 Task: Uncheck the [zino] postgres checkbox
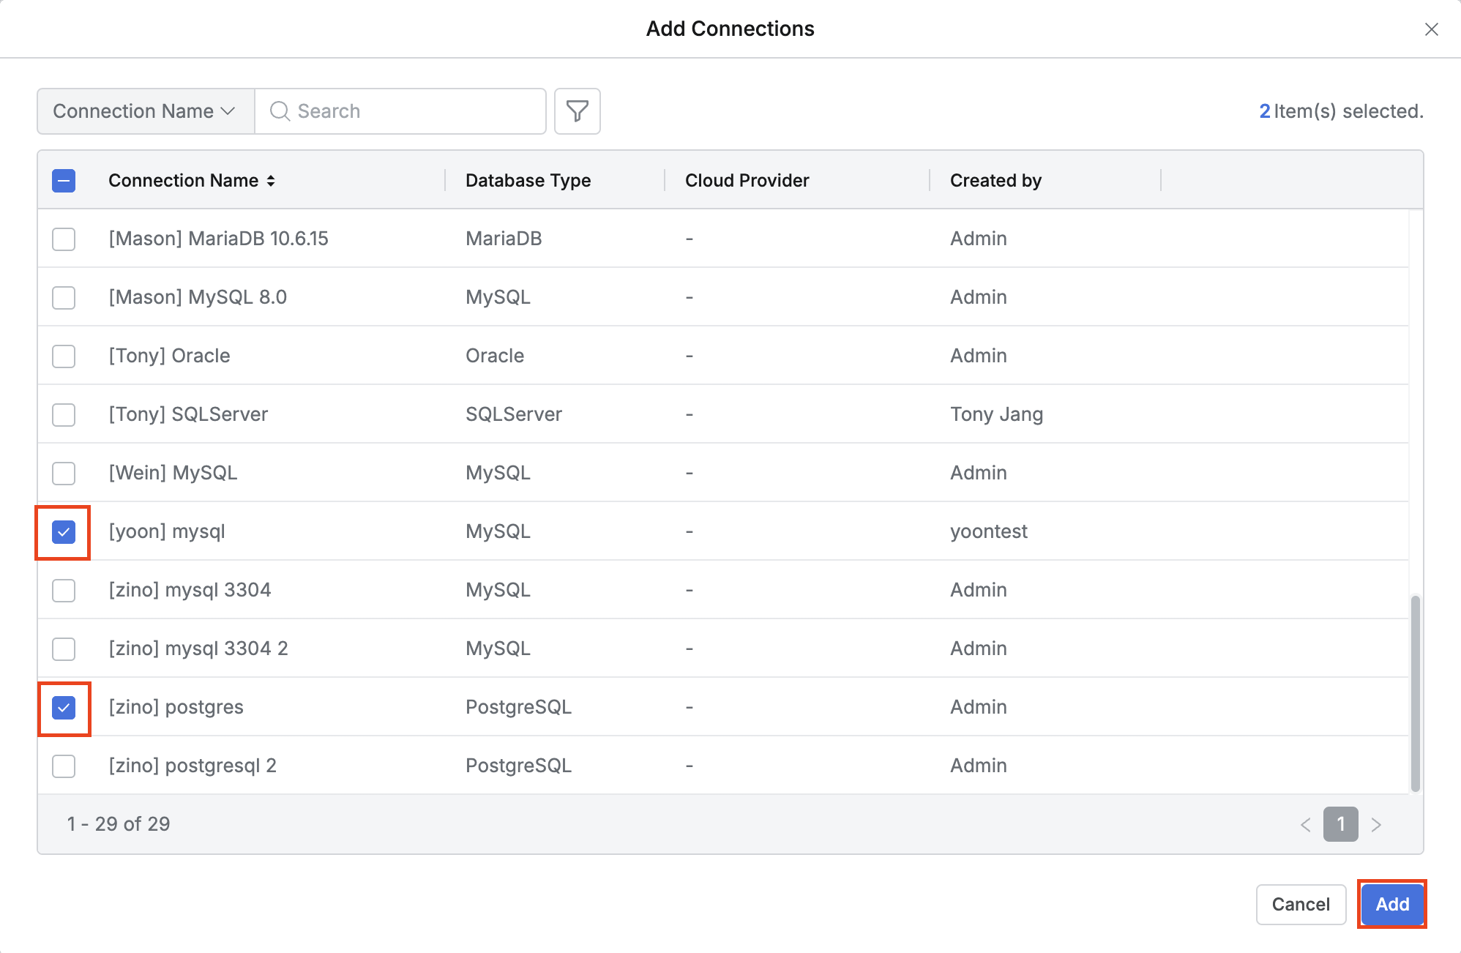[64, 708]
